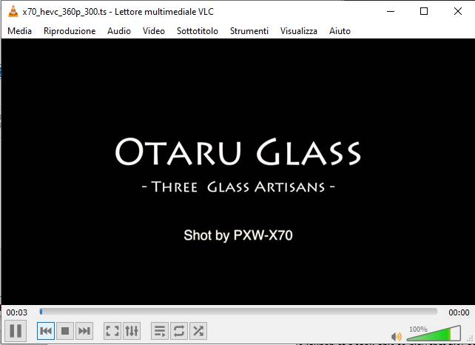Click the seek bar to change position
This screenshot has width=475, height=345.
(x=238, y=312)
